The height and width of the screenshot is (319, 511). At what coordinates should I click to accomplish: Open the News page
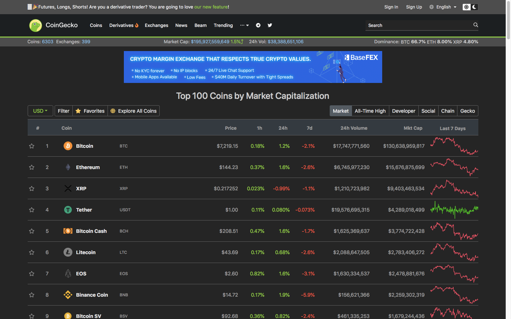click(x=181, y=25)
